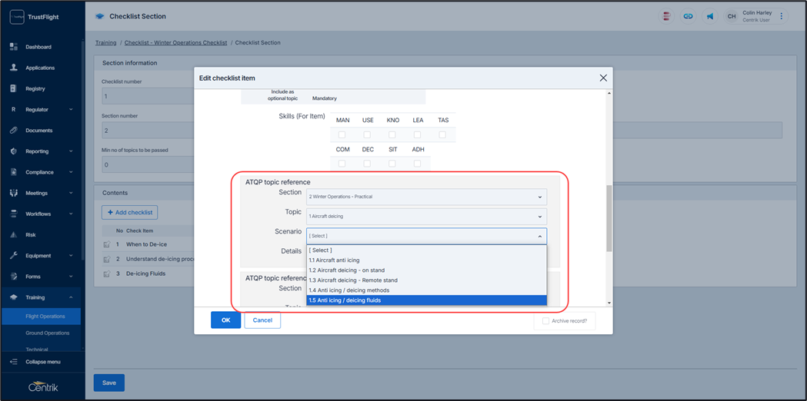The height and width of the screenshot is (401, 807).
Task: Click the Risk warning triangle icon
Action: coord(13,235)
